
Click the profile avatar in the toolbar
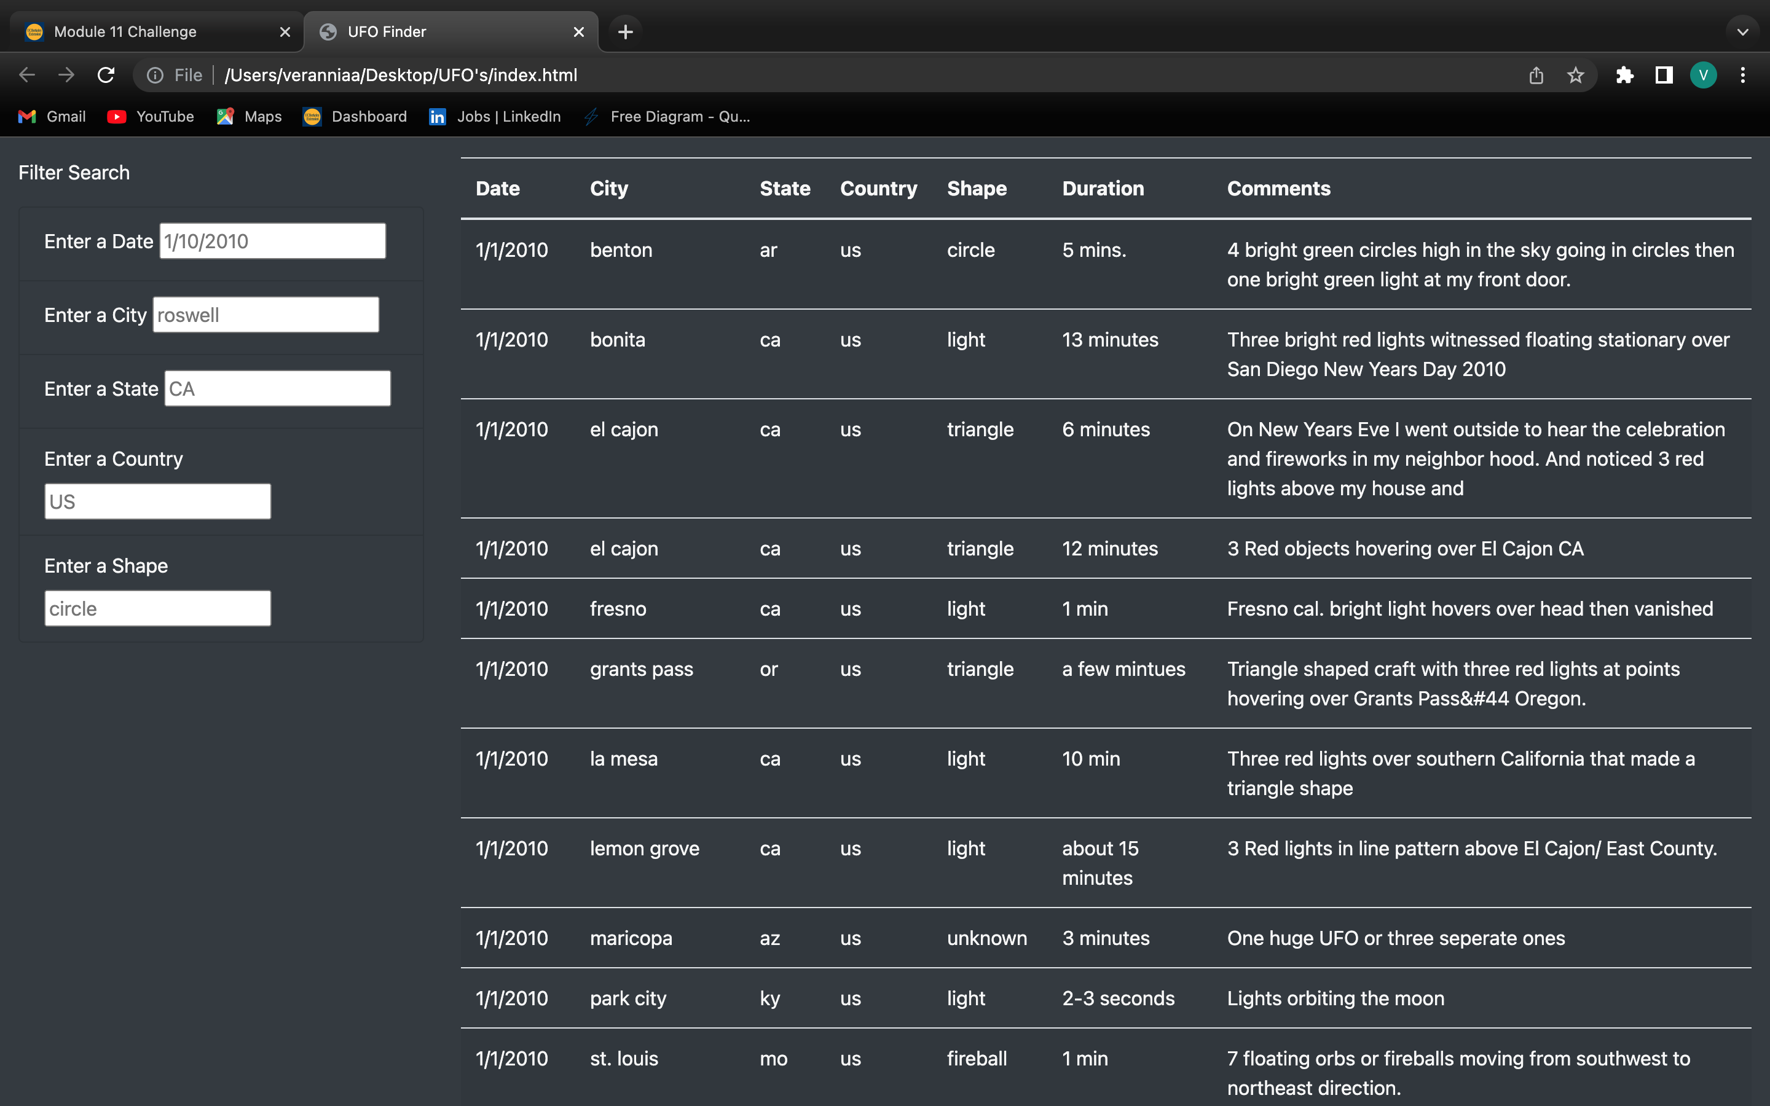[1704, 74]
